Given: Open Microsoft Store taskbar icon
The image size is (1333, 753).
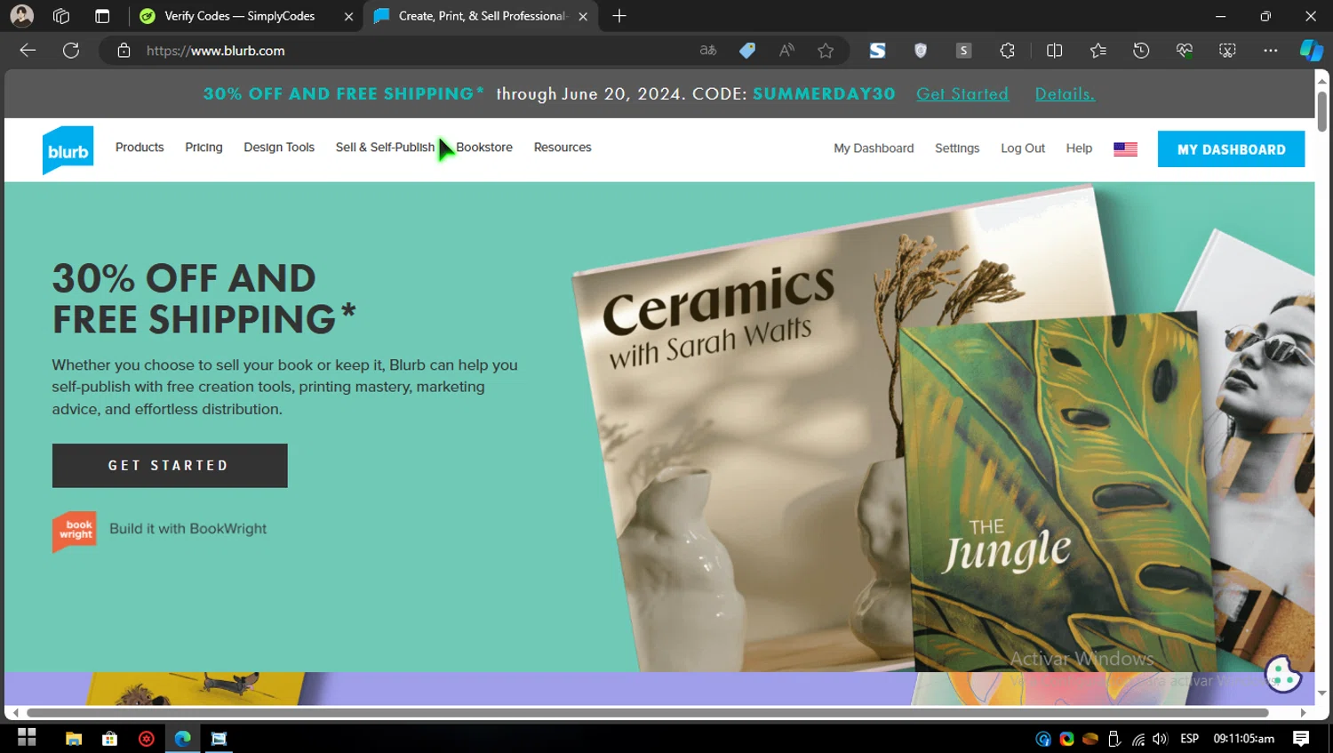Looking at the screenshot, I should point(110,738).
